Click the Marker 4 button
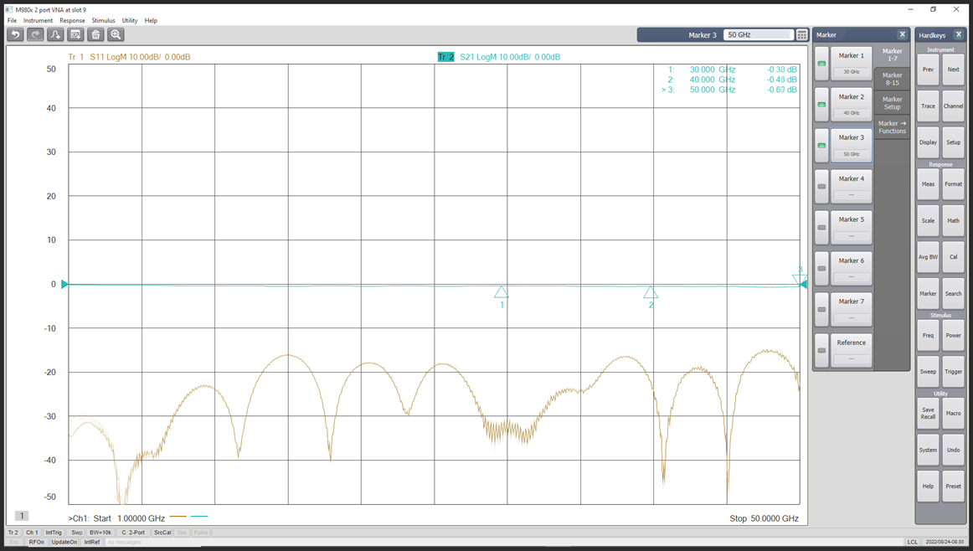This screenshot has width=973, height=551. tap(852, 187)
